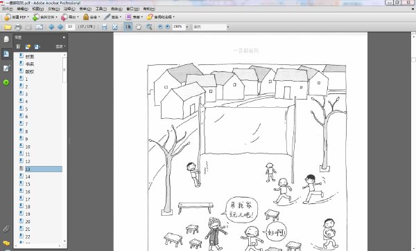Open the Export toolbar menu

click(x=70, y=17)
